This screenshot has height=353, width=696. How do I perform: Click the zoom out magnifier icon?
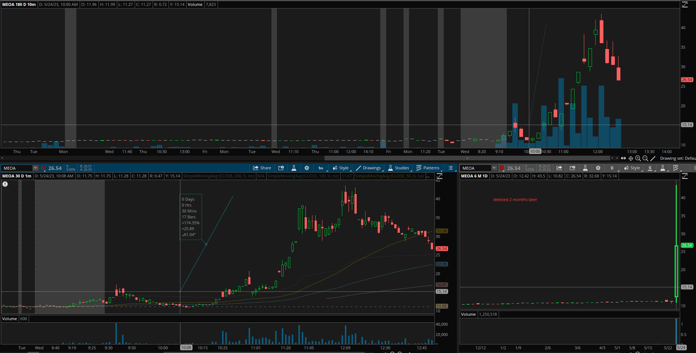(645, 158)
